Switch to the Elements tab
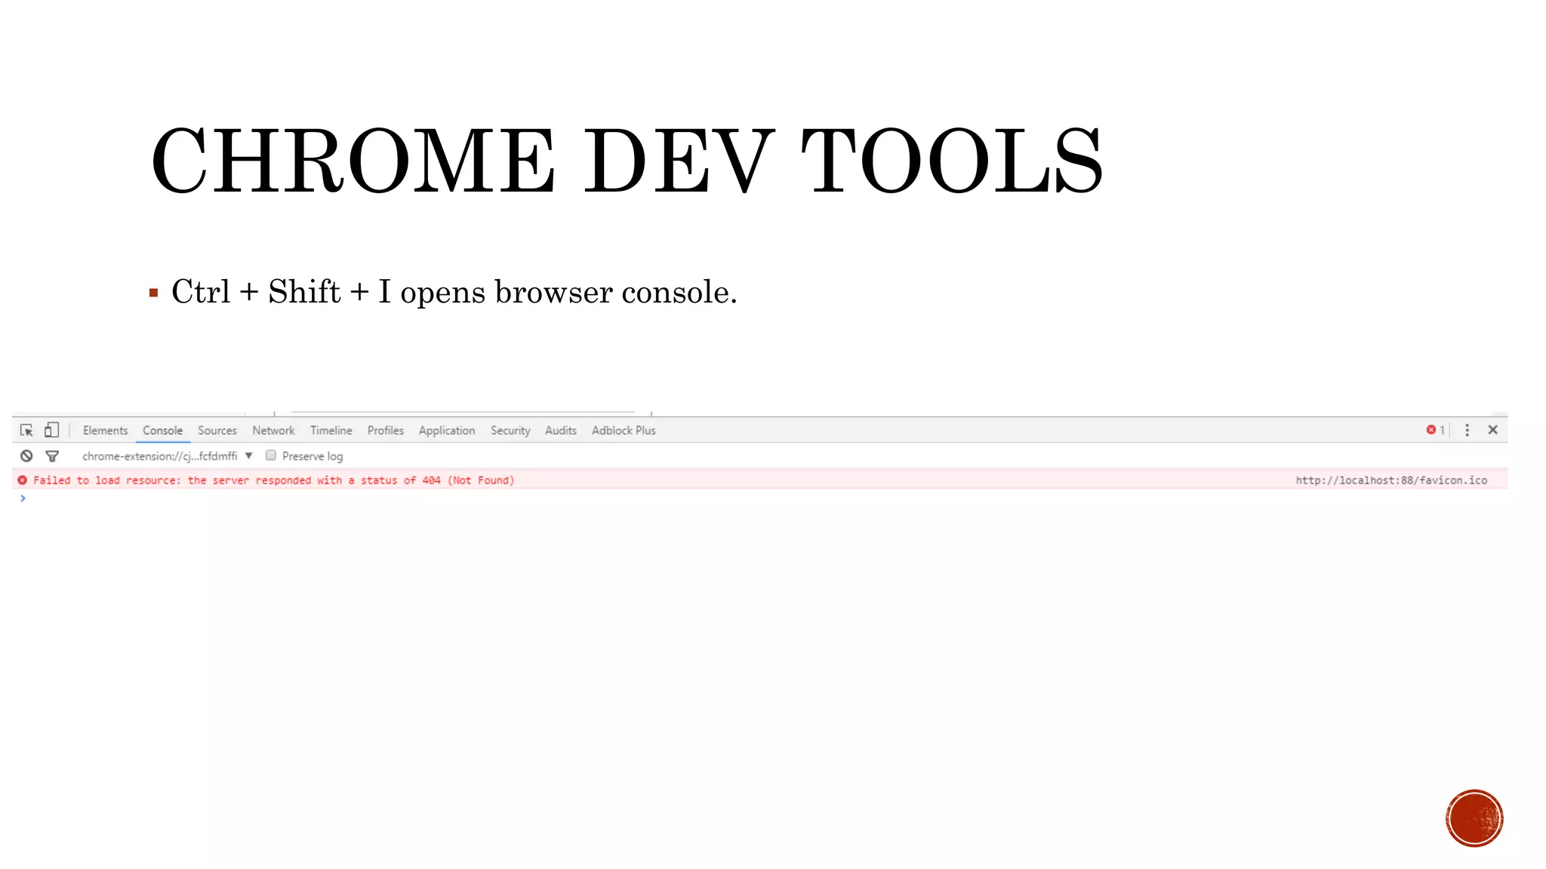Screen dimensions: 1546x869 click(x=105, y=430)
